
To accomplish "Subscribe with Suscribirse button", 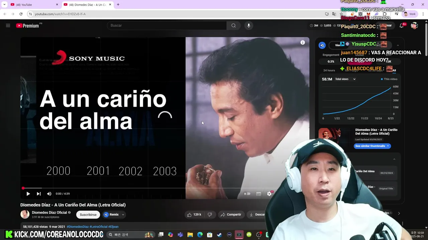I will (x=88, y=215).
